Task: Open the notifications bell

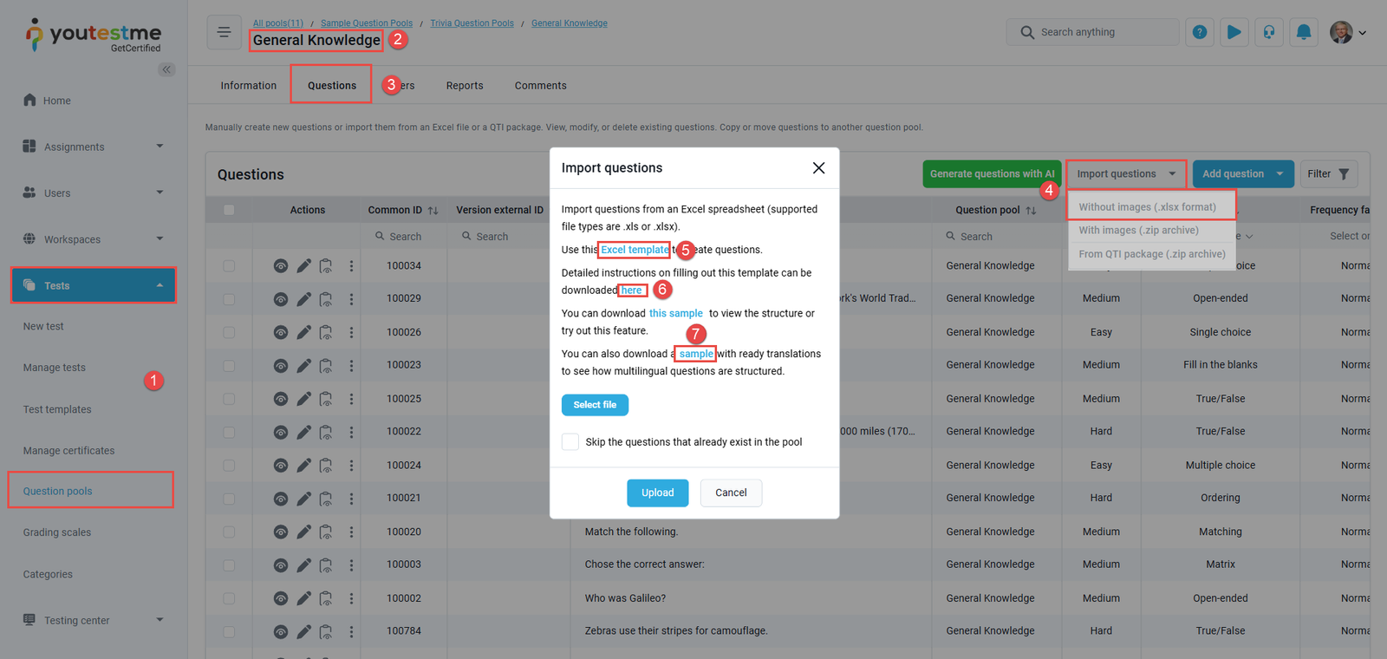Action: [1303, 33]
